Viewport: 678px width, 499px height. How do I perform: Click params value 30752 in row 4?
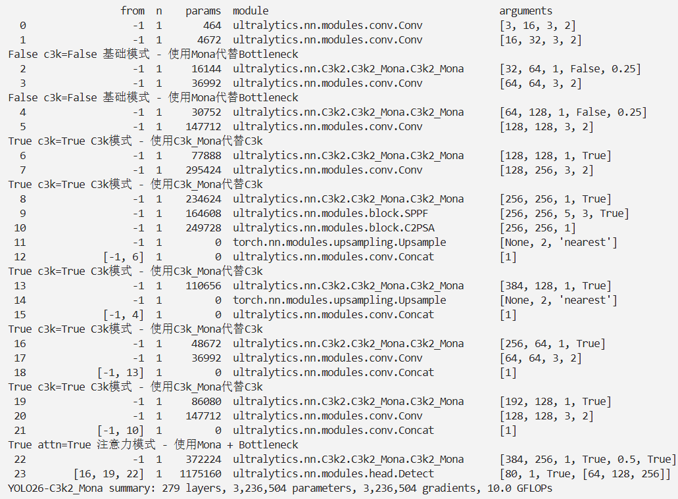(x=206, y=112)
